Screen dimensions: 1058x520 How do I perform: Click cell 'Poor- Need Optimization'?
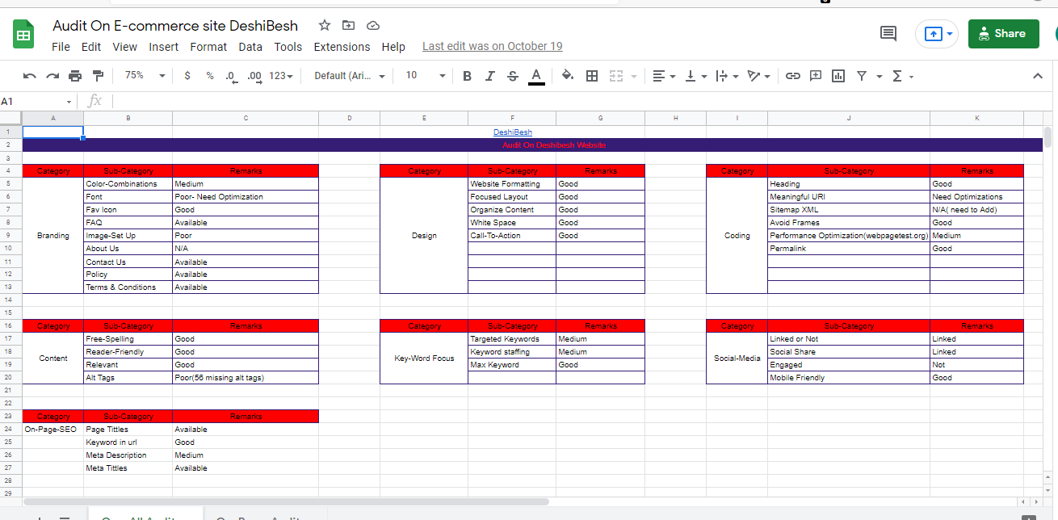coord(246,197)
